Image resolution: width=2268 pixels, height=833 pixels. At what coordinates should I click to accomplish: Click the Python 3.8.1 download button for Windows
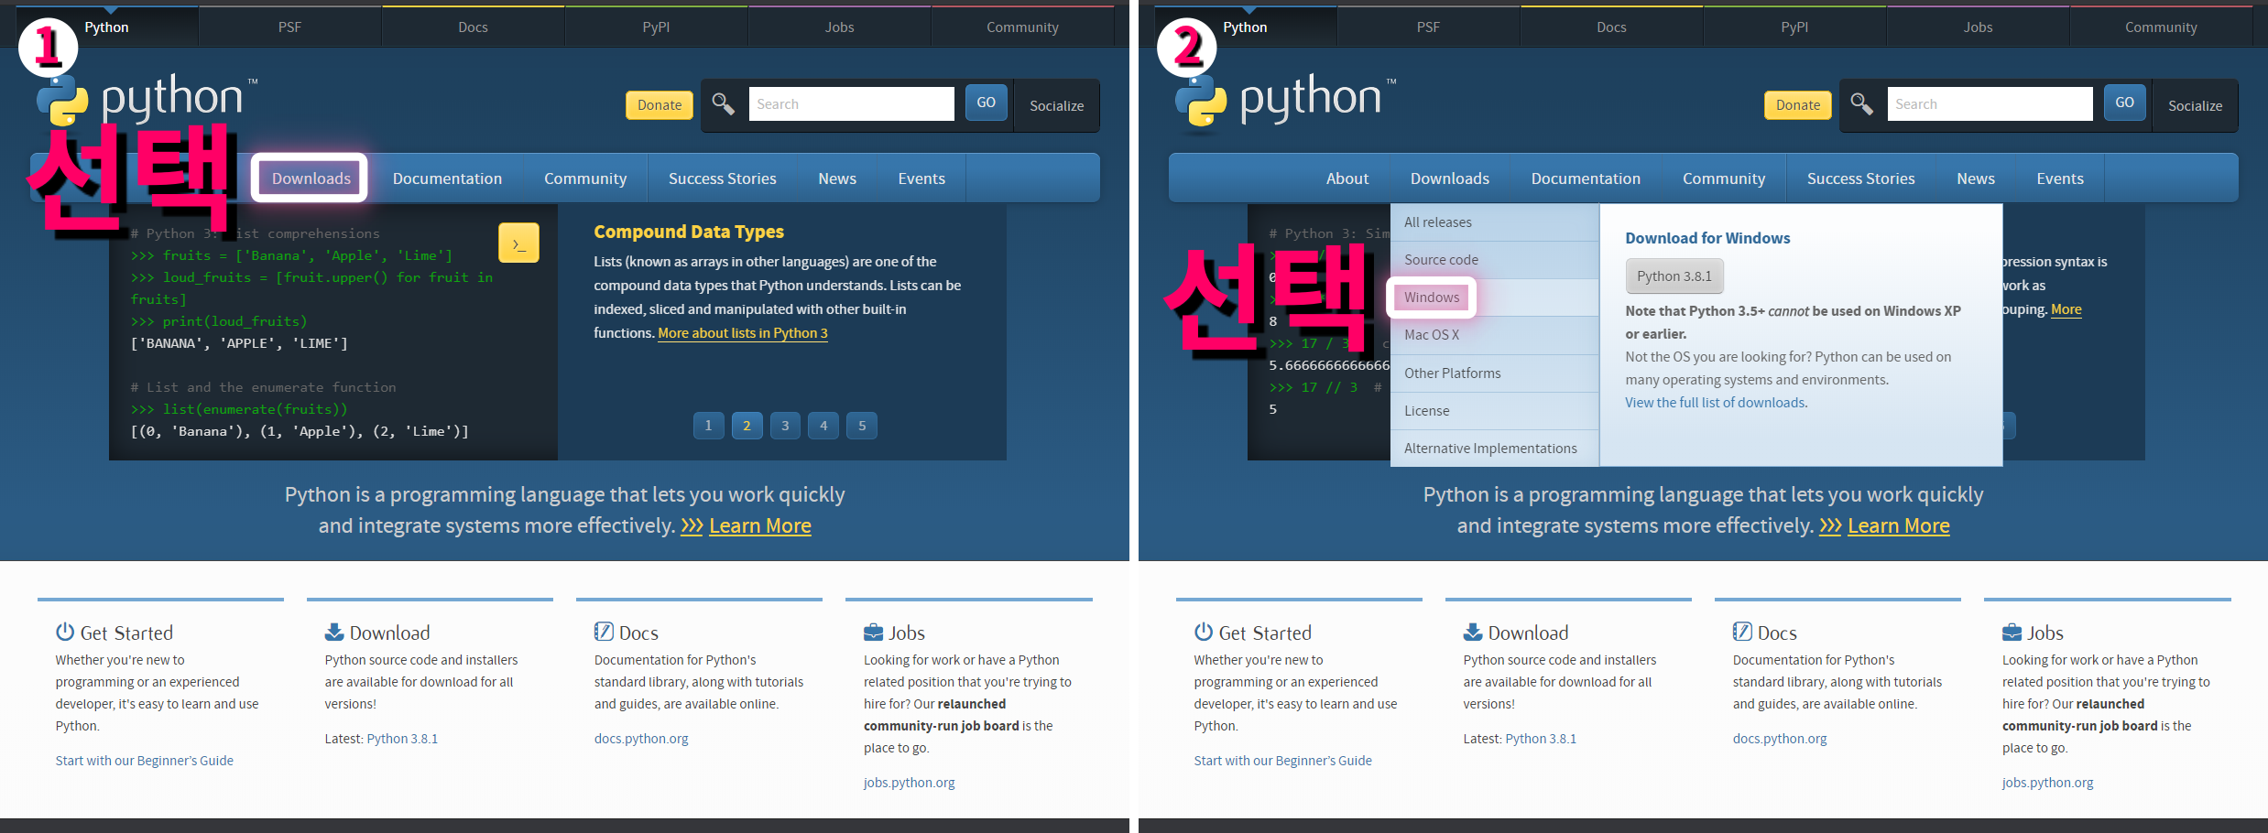click(1674, 276)
